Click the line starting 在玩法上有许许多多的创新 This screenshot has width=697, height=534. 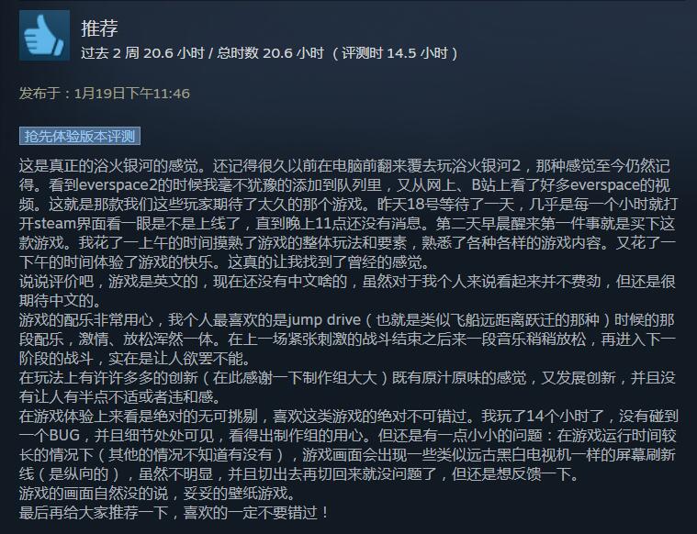347,378
